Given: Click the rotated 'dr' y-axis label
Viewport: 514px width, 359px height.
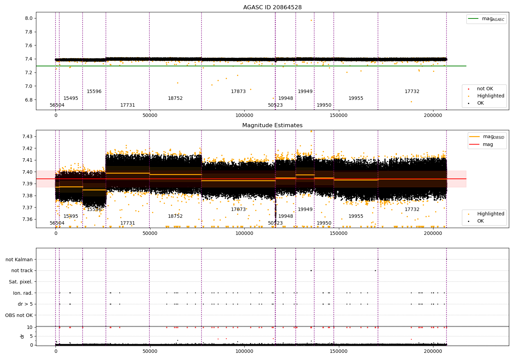Looking at the screenshot, I should [22, 336].
